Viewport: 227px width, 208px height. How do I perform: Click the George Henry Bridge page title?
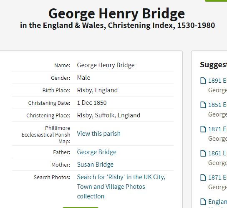(x=116, y=14)
